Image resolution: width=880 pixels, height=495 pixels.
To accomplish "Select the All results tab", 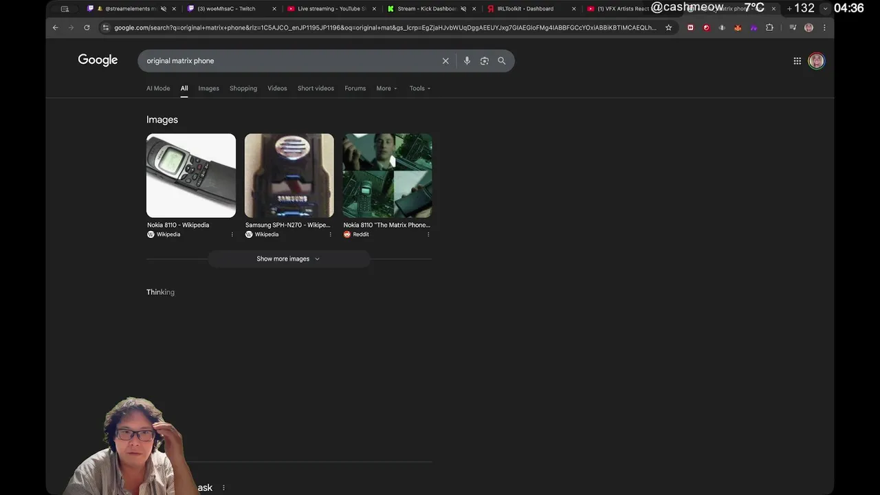I will coord(184,88).
